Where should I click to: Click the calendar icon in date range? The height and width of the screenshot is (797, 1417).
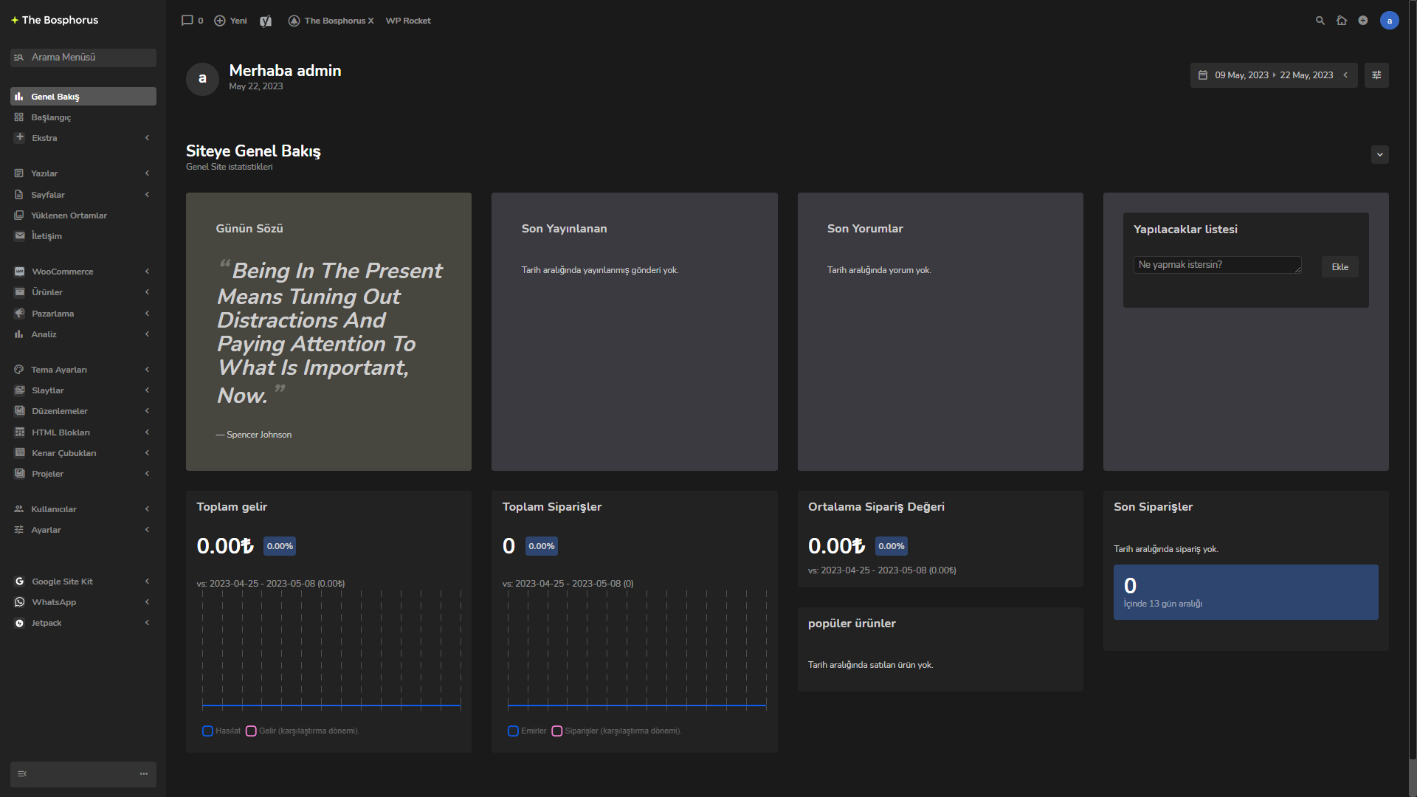pos(1203,75)
